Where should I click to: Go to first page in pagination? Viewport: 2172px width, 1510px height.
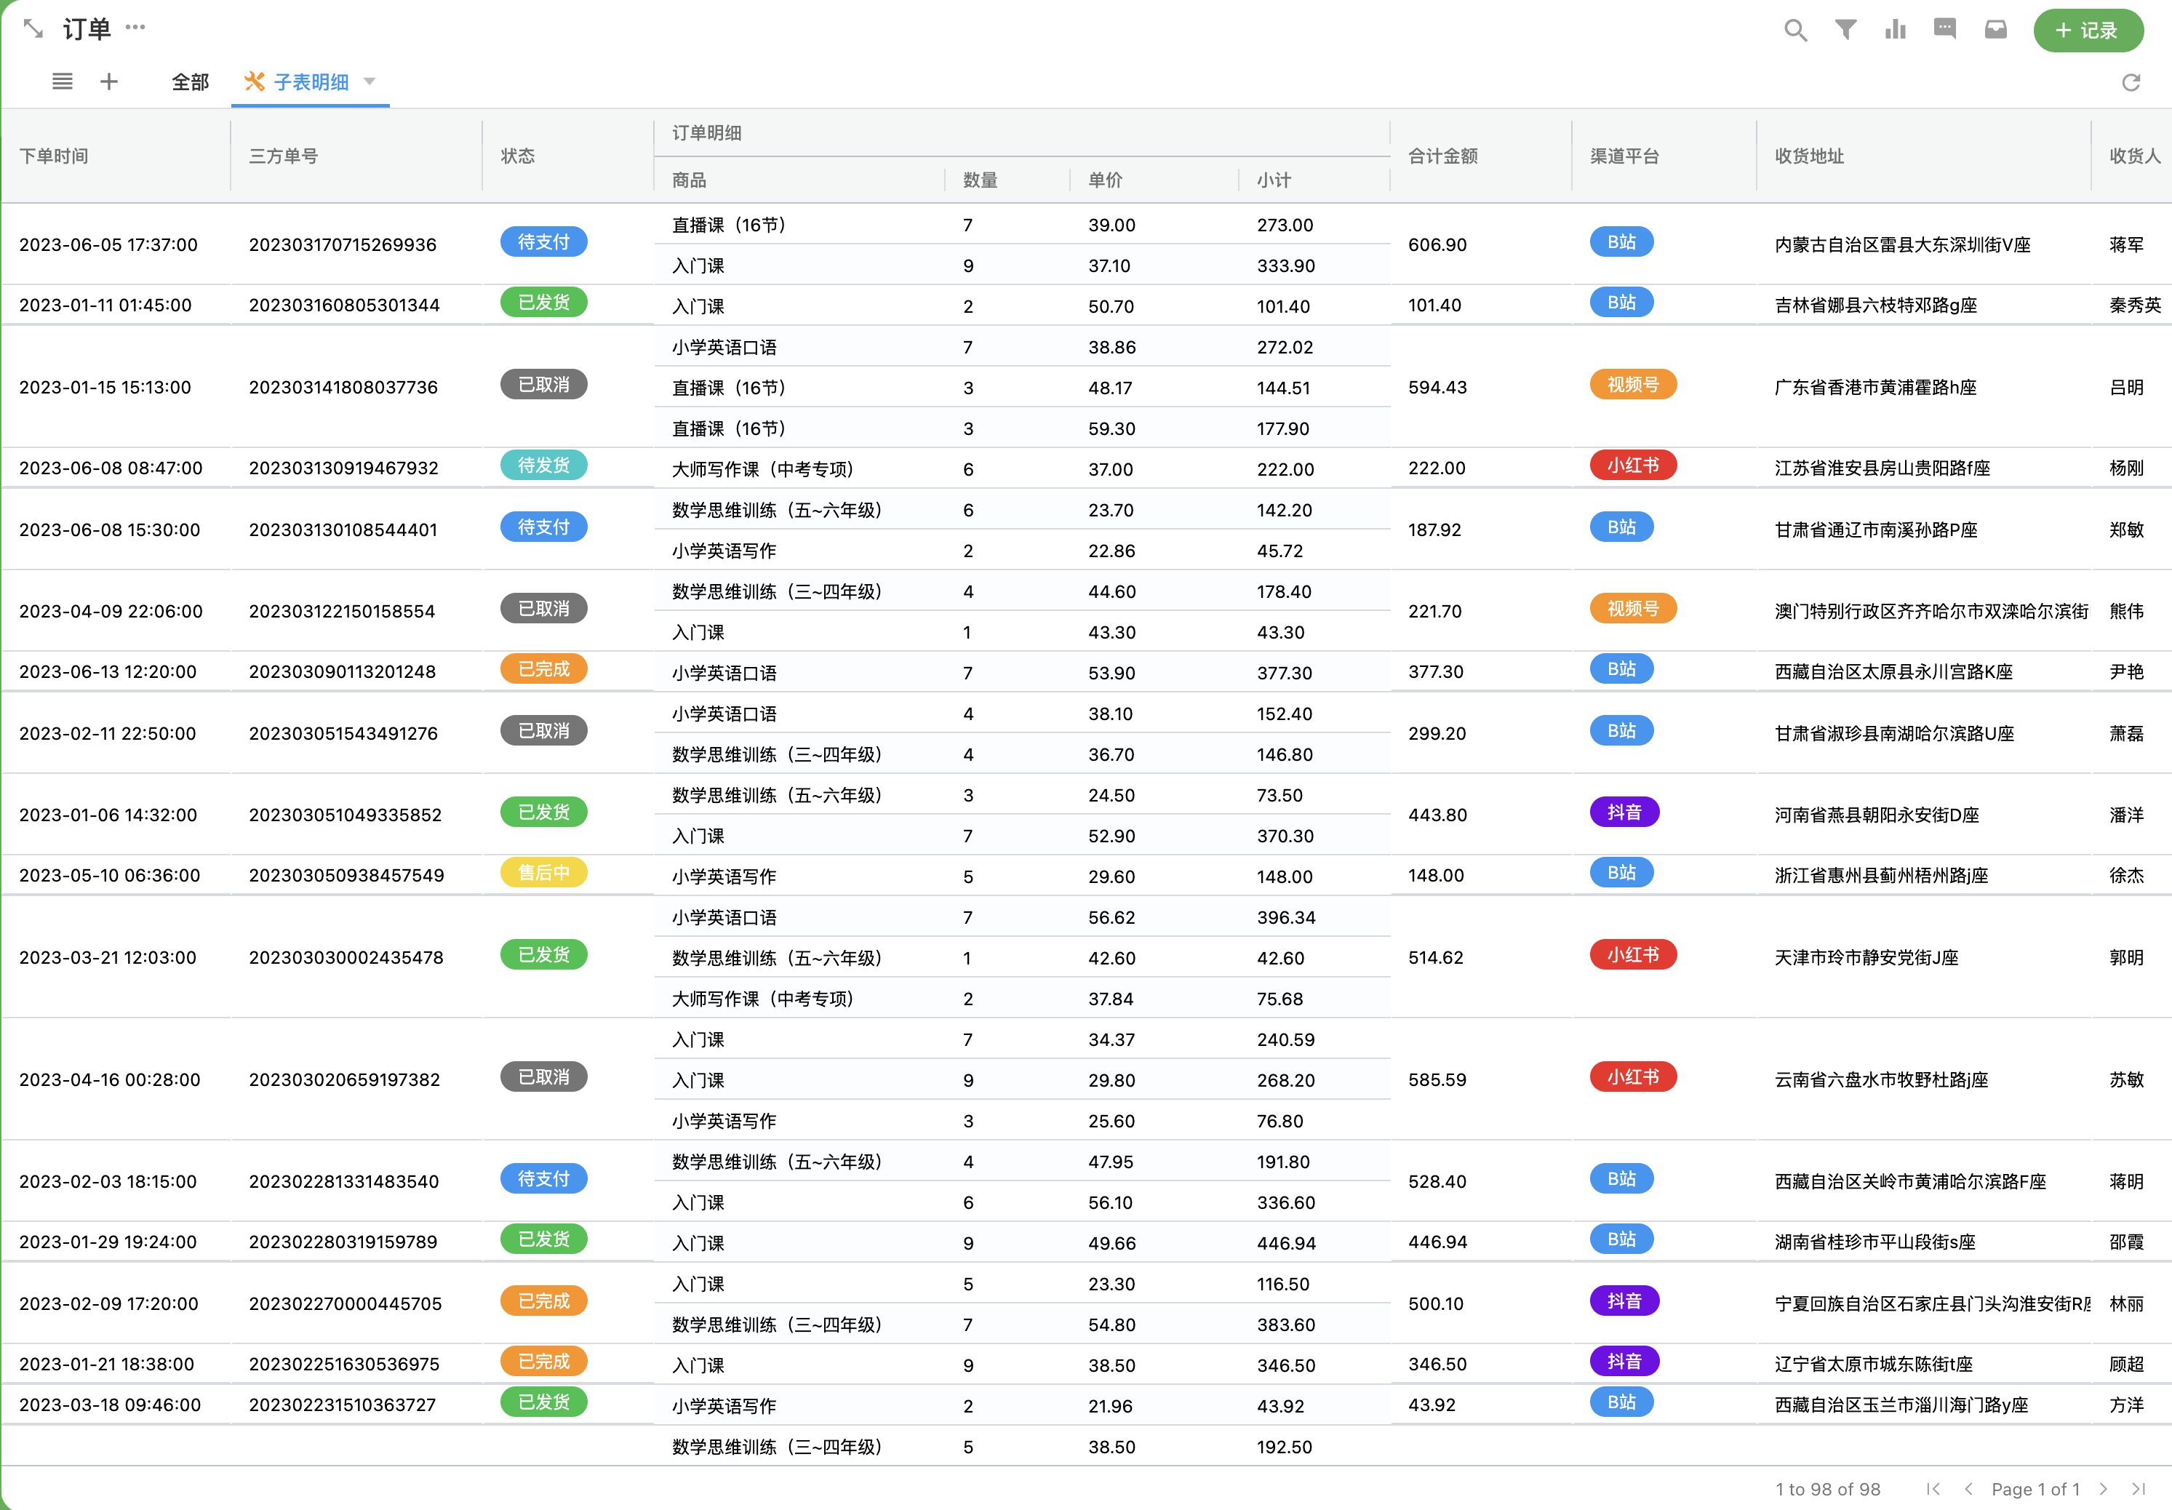(x=1933, y=1488)
